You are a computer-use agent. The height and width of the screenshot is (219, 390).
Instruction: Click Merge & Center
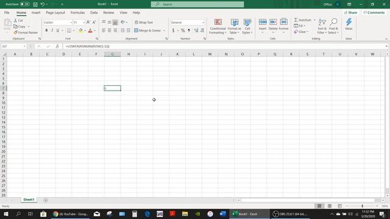(x=147, y=30)
